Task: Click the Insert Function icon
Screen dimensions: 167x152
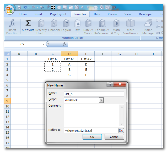Action: tap(12, 27)
